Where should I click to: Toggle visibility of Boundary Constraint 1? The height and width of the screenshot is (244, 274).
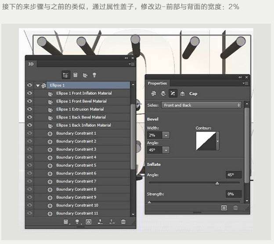click(x=29, y=133)
